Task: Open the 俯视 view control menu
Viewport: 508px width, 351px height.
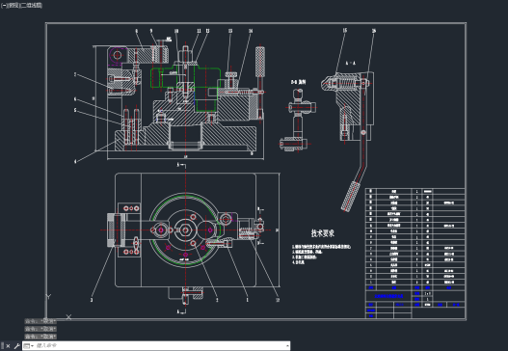Action: [x=13, y=6]
